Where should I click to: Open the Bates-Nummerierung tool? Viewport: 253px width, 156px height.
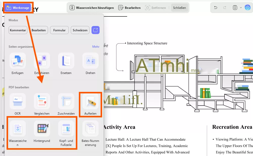[90, 129]
